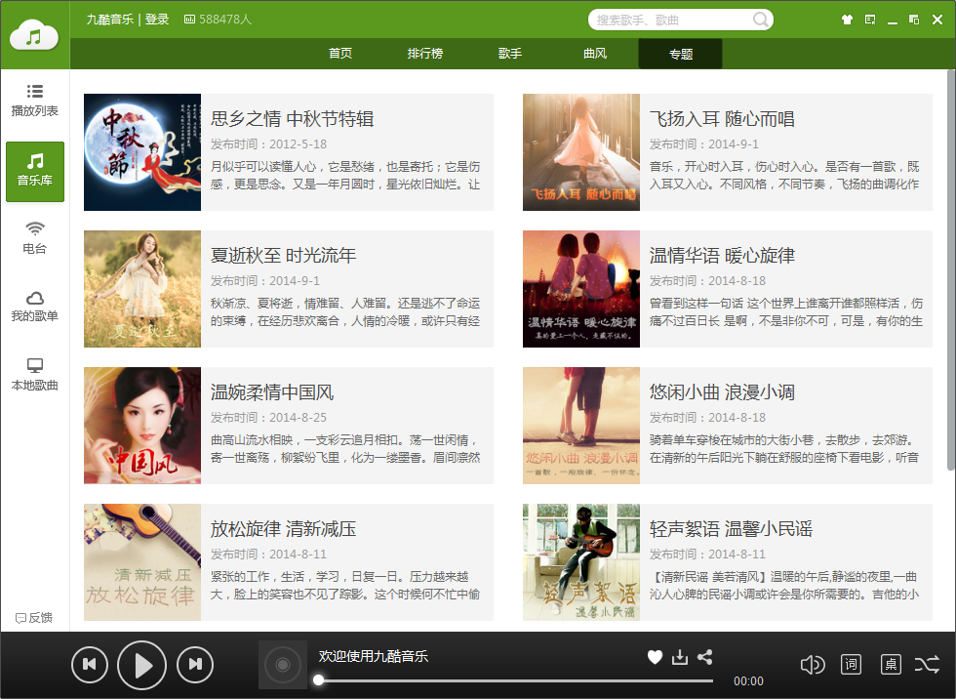Open the 反馈 feedback link
Screen dimensions: 956x699
34,617
